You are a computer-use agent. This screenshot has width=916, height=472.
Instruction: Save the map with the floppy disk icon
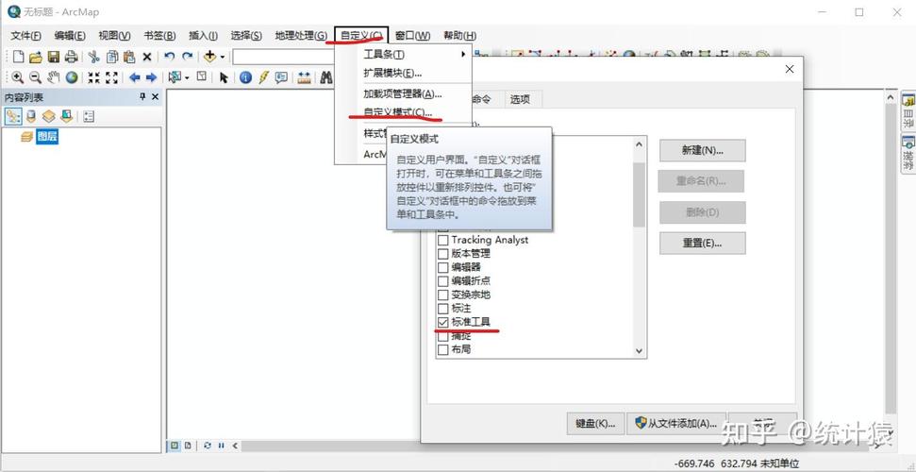pos(54,57)
